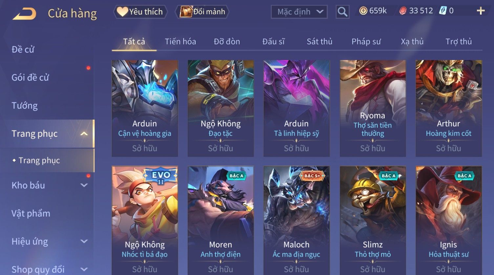Open the Ngộ Không EVO II skin card

coord(145,221)
